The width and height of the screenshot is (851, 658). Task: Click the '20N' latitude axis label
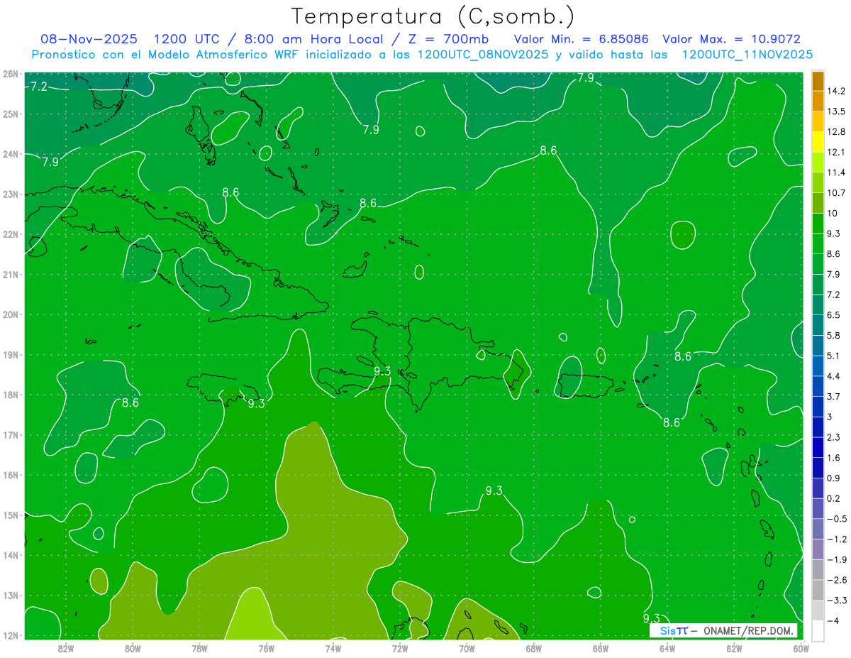[x=10, y=314]
